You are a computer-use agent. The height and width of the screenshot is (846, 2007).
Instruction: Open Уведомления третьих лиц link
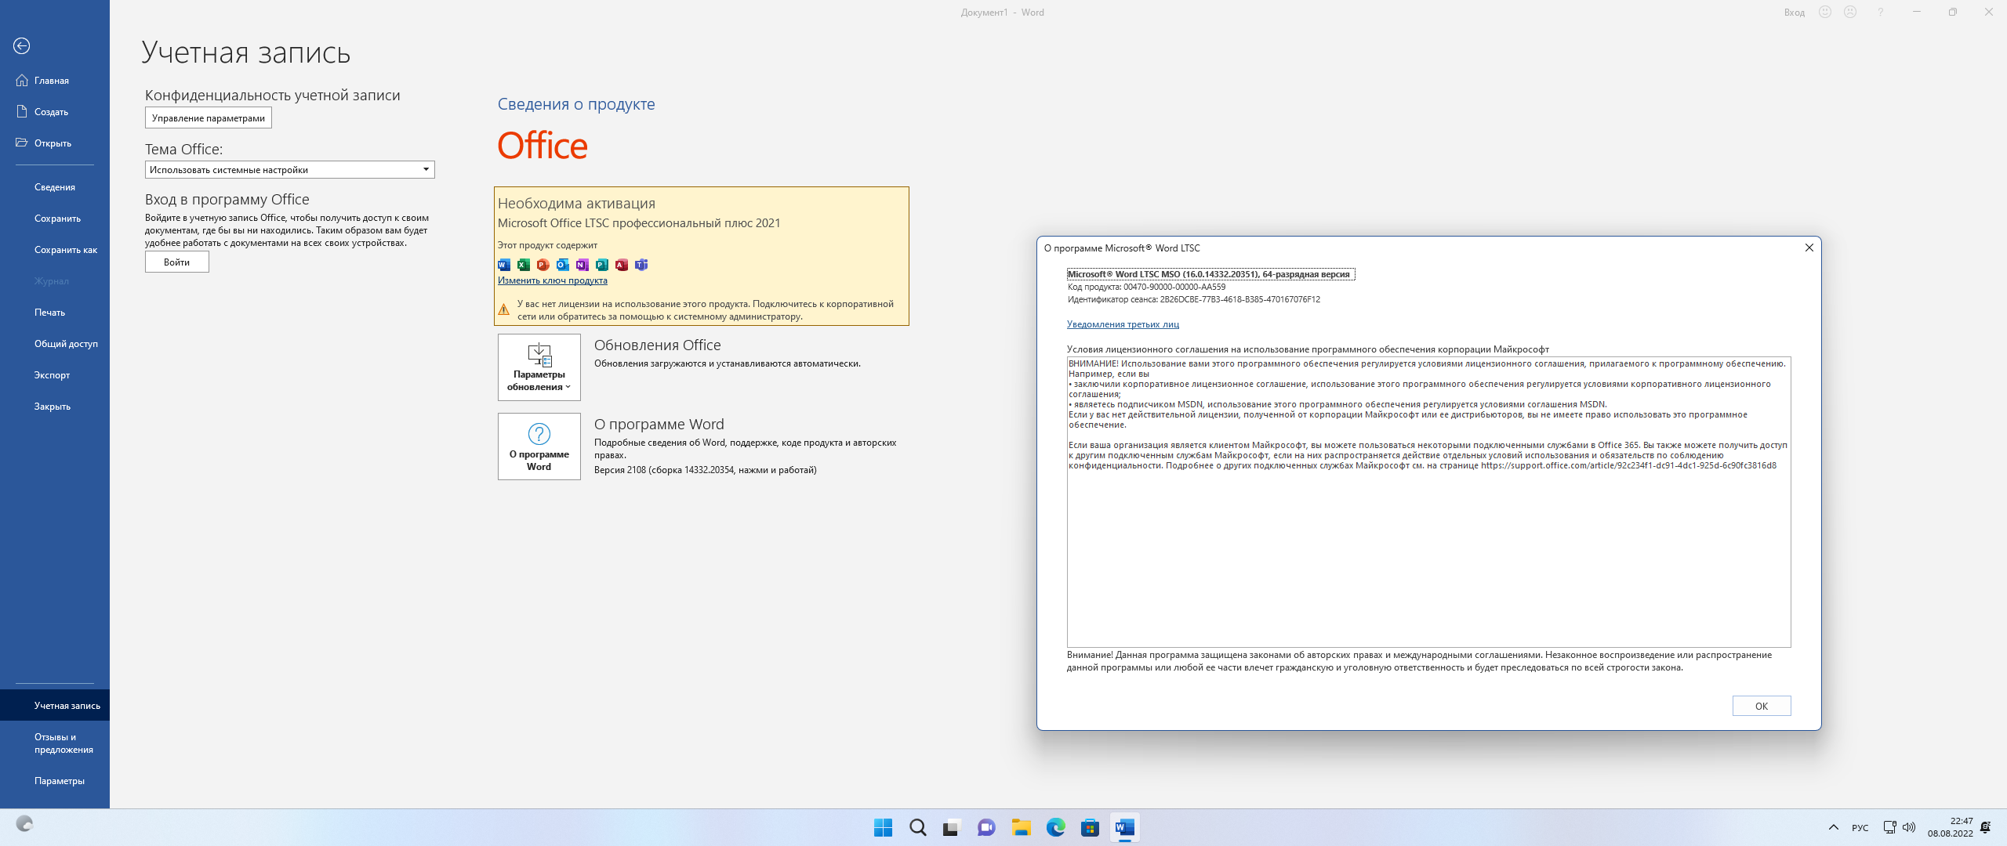coord(1123,324)
